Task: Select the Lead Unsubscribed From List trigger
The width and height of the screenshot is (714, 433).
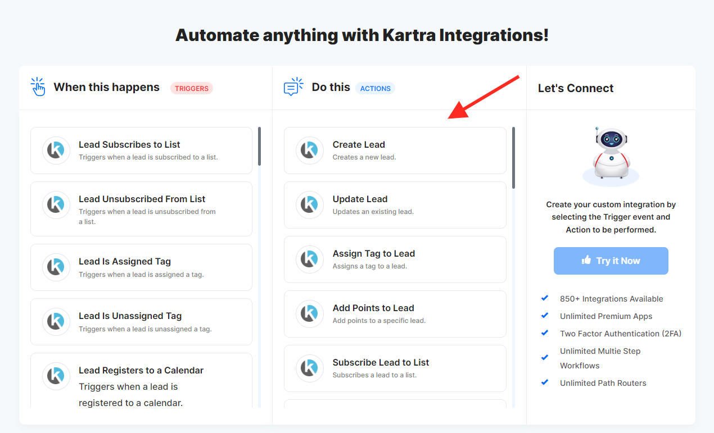Action: pyautogui.click(x=141, y=209)
